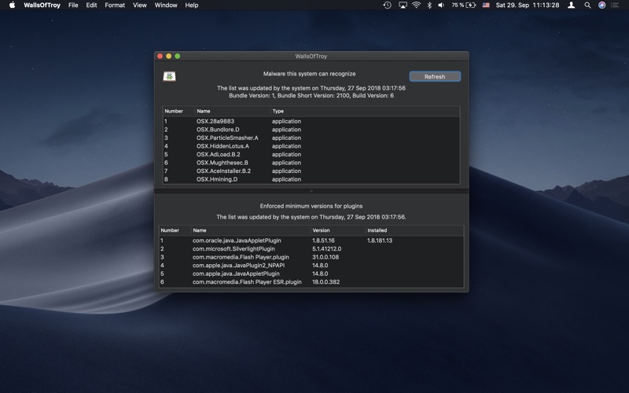Open Spotlight search
The height and width of the screenshot is (393, 629).
[x=587, y=6]
